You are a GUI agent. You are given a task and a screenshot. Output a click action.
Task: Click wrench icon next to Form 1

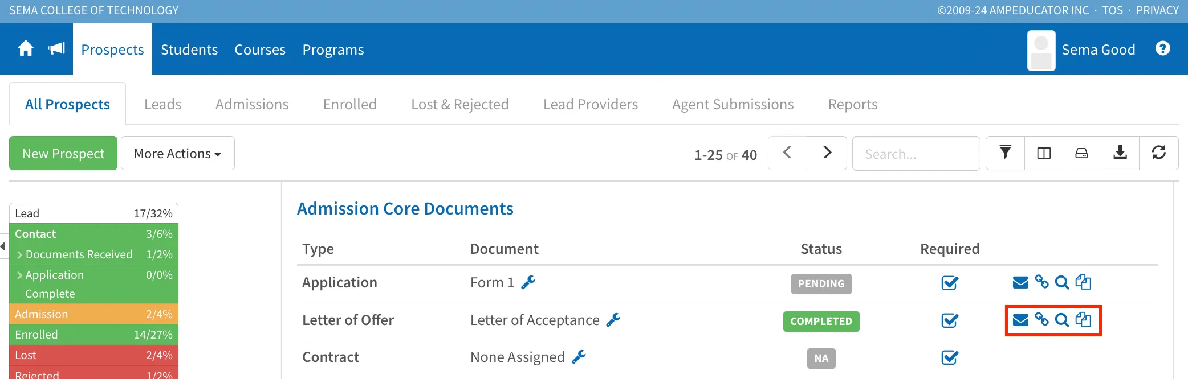click(x=528, y=282)
